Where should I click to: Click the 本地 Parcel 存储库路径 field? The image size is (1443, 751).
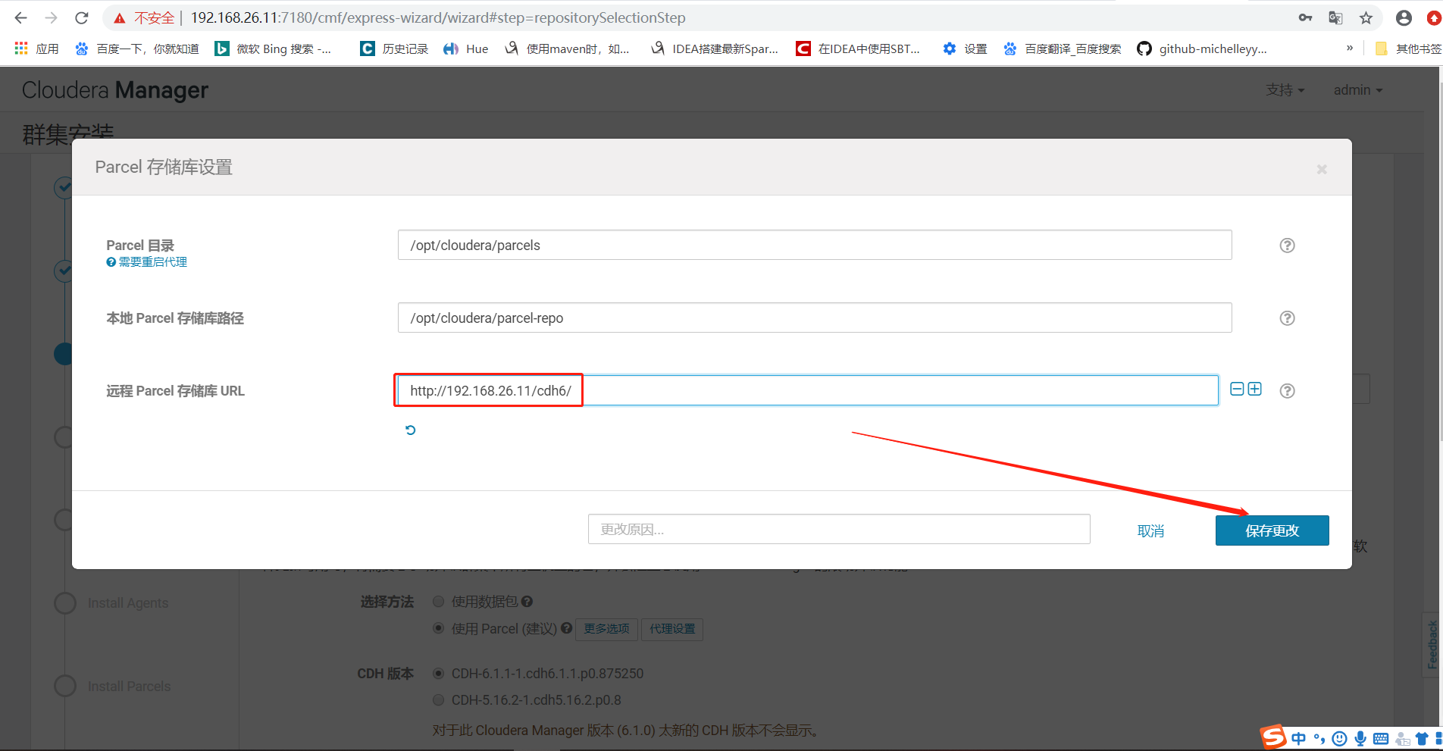coord(815,318)
